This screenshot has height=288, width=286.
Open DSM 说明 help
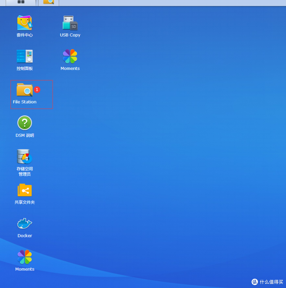[x=25, y=123]
